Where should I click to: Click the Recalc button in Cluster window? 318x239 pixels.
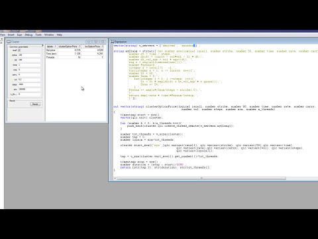click(35, 104)
